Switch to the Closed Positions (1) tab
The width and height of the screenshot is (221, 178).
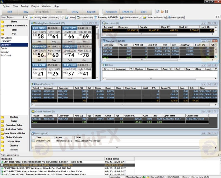click(155, 17)
